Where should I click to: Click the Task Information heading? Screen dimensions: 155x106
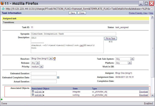(11, 13)
